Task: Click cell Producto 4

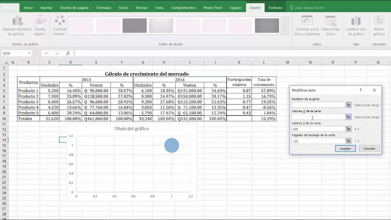Action: [28, 107]
